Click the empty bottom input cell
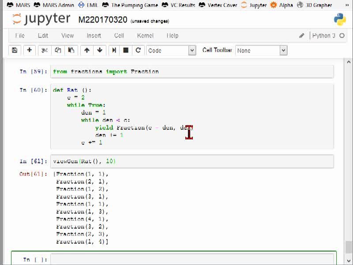Viewport: 353px width, 265px height. [x=192, y=259]
